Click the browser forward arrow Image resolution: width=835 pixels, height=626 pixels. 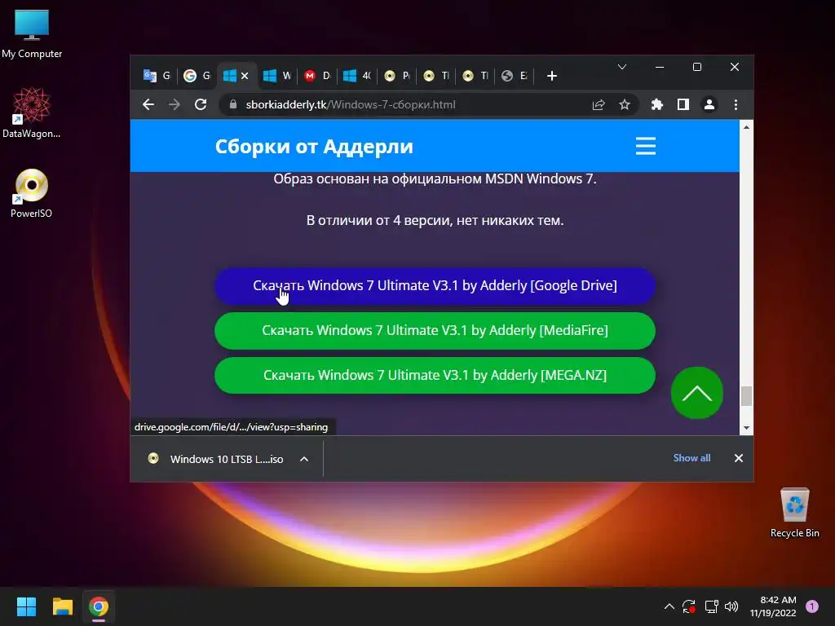point(175,105)
